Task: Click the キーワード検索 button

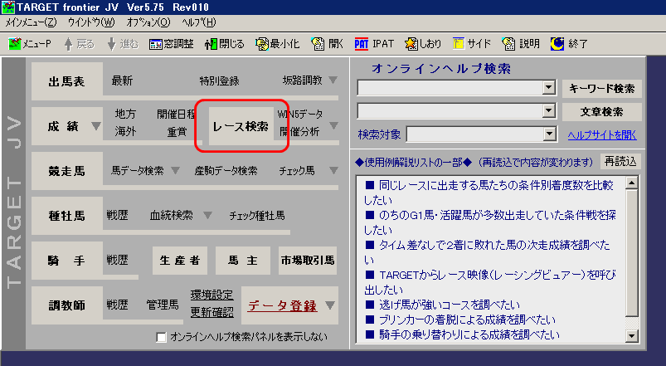Action: (602, 89)
